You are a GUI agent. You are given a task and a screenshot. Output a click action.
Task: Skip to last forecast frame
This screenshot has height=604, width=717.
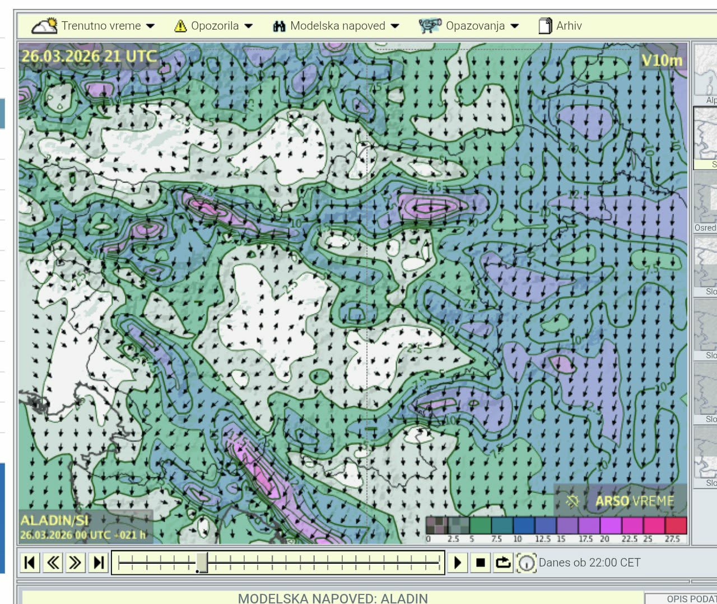[x=99, y=563]
